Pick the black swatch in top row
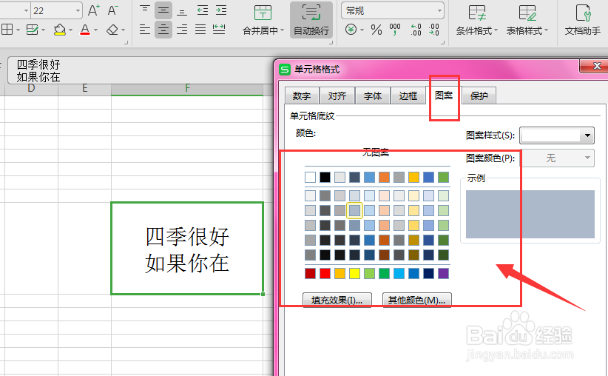The width and height of the screenshot is (608, 376). pos(325,178)
